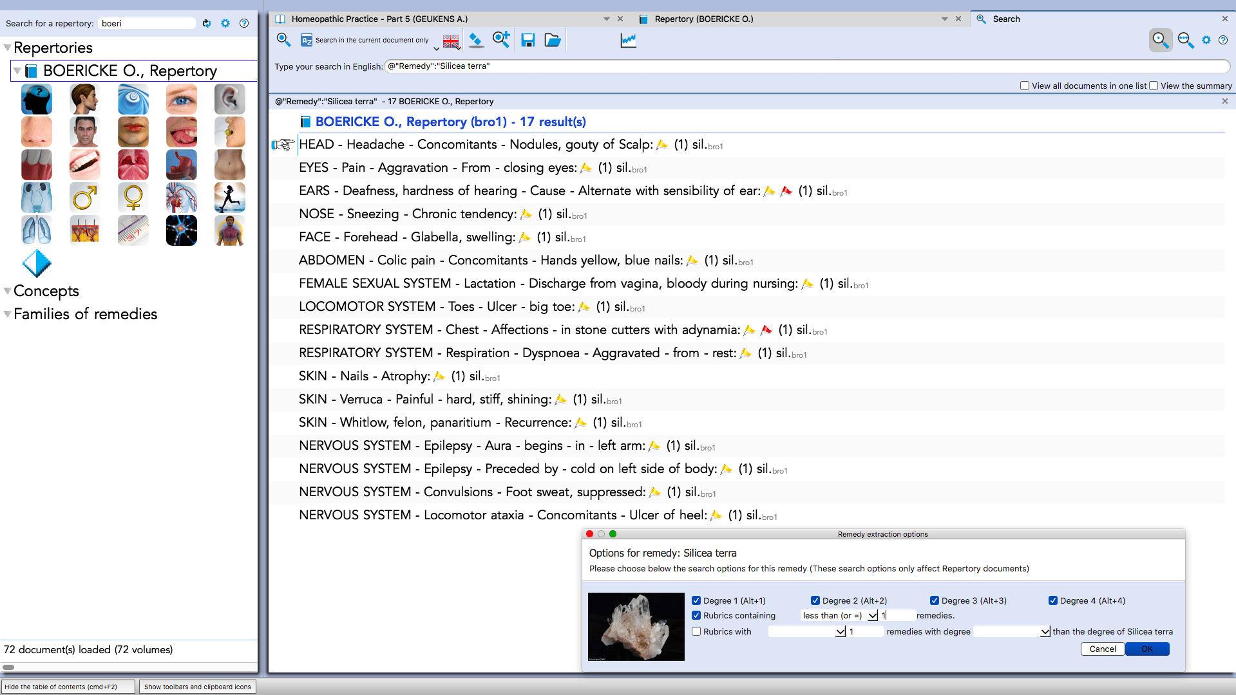Expand the Concepts section
Image resolution: width=1236 pixels, height=695 pixels.
coord(7,291)
